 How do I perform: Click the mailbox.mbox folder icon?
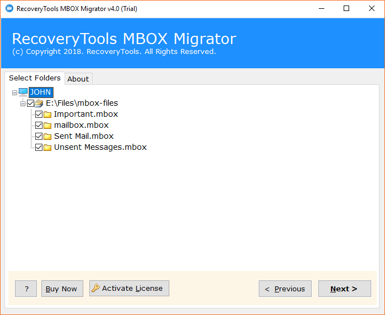pyautogui.click(x=47, y=125)
